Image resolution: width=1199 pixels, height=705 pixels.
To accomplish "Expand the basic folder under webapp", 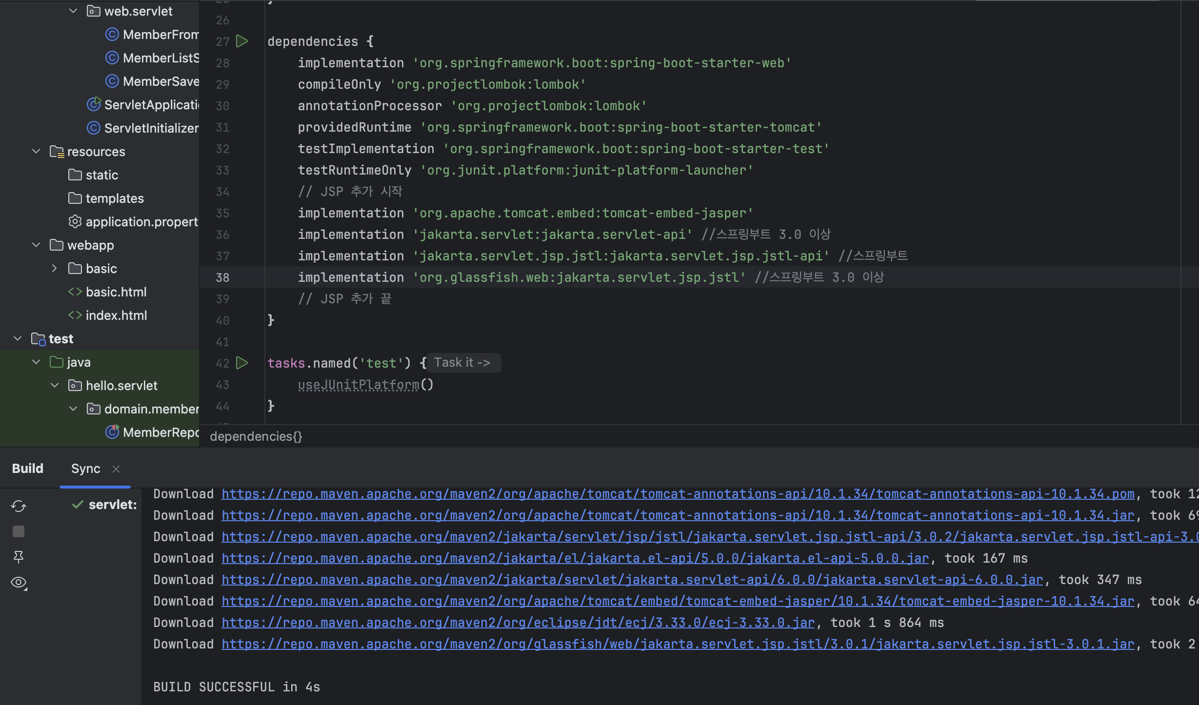I will 54,268.
